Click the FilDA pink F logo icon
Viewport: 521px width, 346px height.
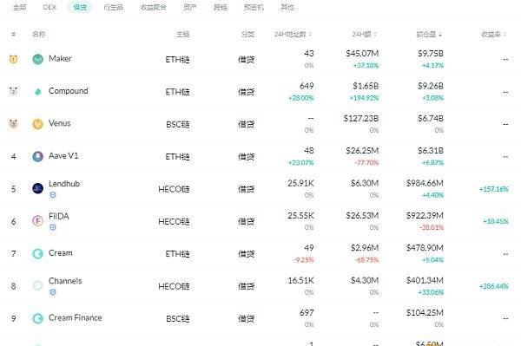click(38, 220)
